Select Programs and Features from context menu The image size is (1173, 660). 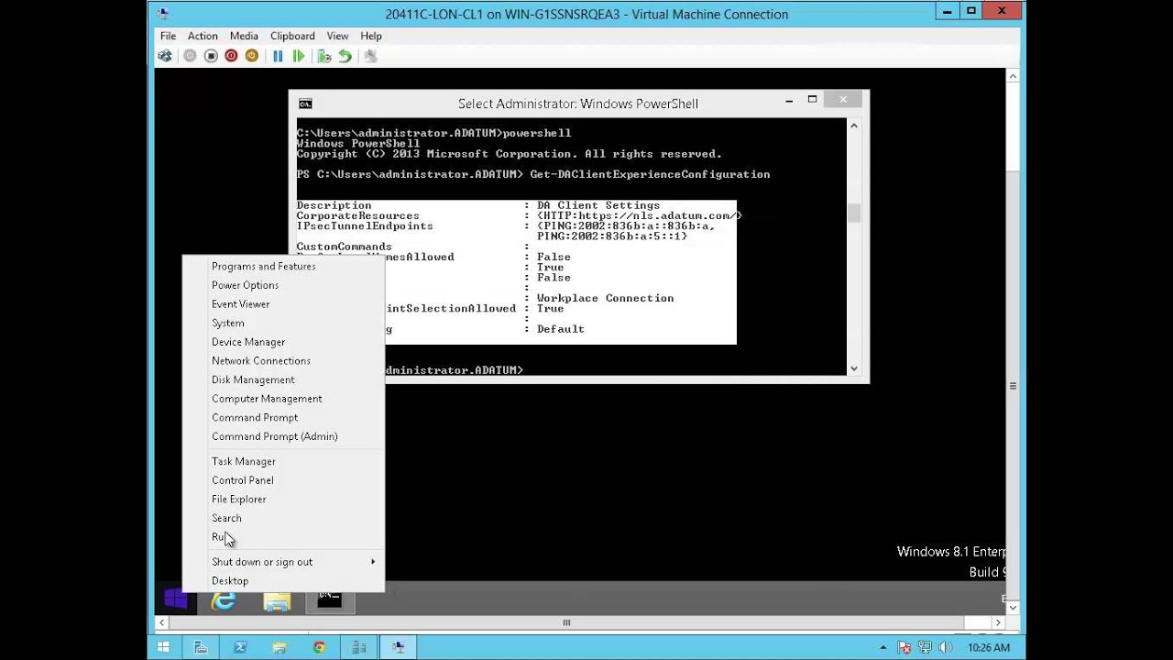point(283,266)
